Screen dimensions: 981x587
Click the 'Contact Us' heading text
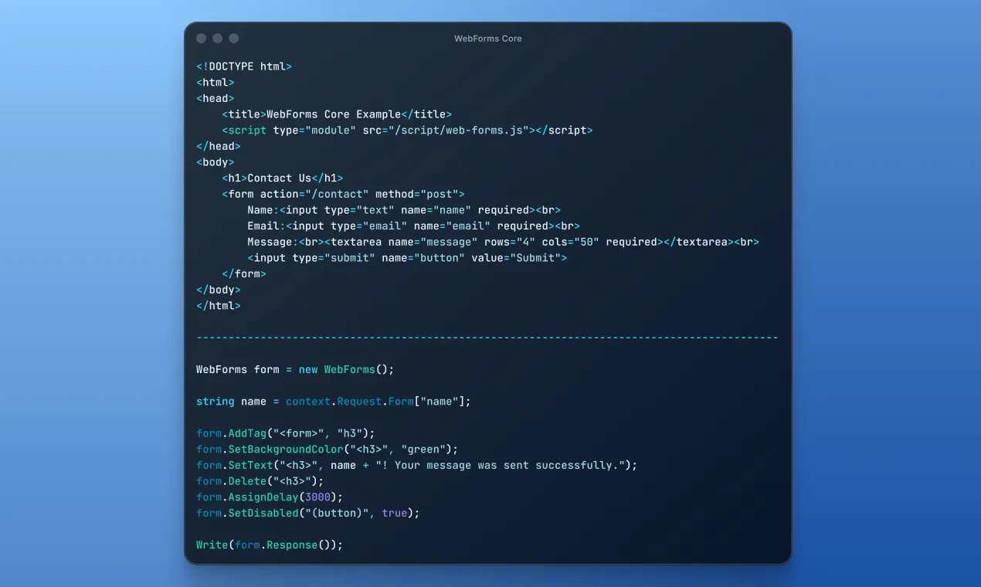tap(280, 178)
